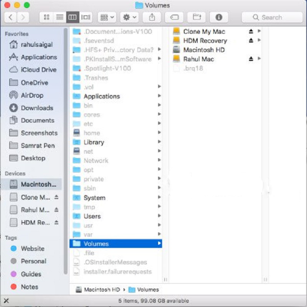Open Documents in the sidebar
Image resolution: width=307 pixels, height=307 pixels.
[31, 120]
